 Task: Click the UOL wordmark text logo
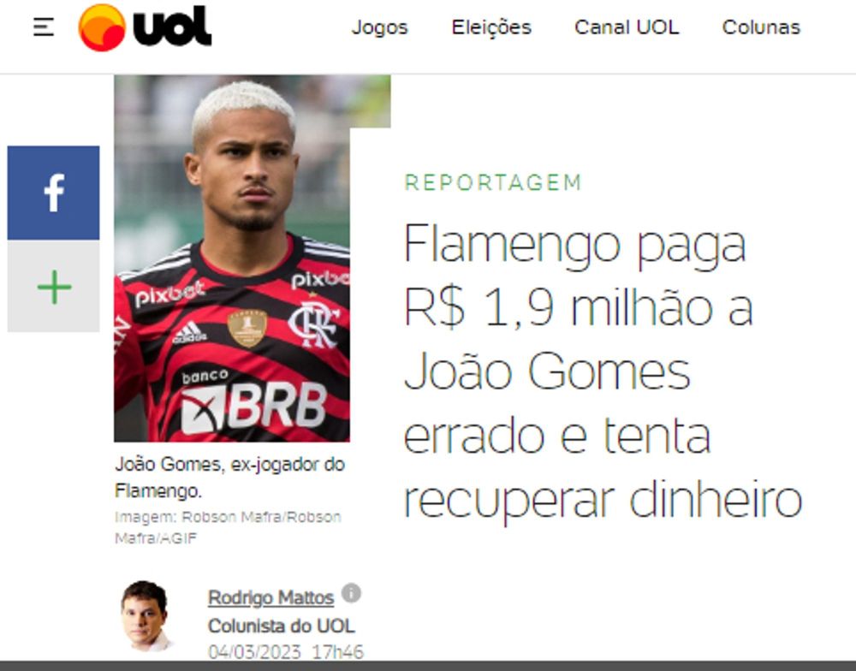pos(173,27)
